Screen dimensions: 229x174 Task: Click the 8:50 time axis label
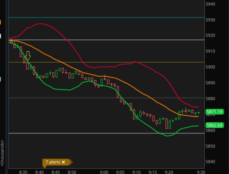coord(72,172)
